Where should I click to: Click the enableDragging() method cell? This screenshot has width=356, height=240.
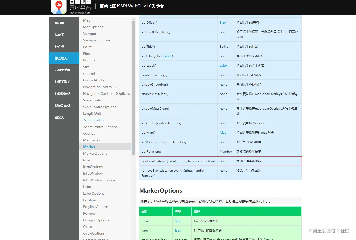pos(178,75)
